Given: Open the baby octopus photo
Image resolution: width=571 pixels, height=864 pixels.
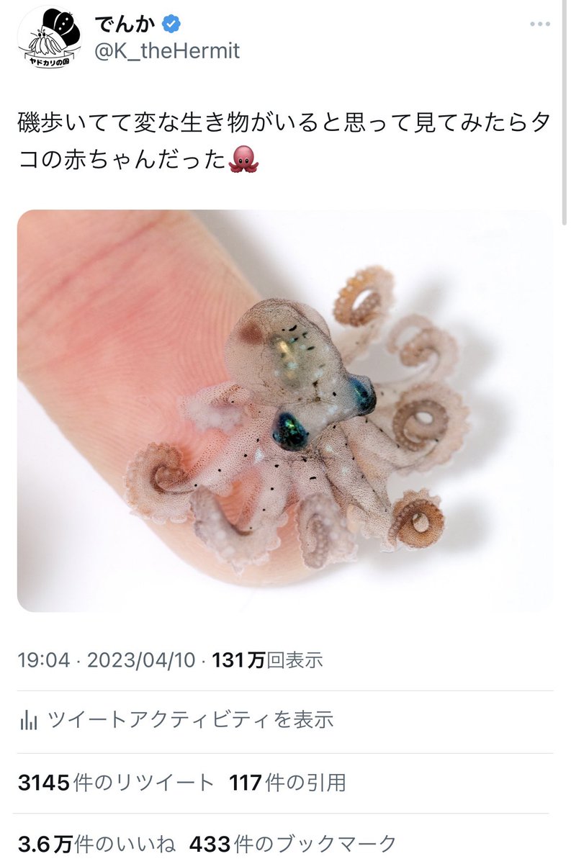Looking at the screenshot, I should (x=285, y=410).
